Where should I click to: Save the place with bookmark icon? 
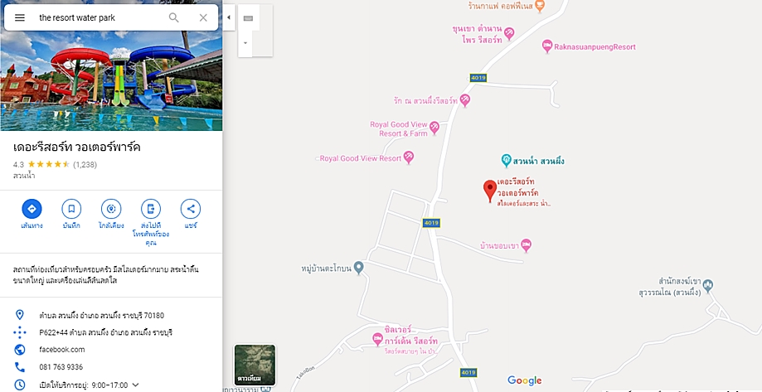(71, 209)
